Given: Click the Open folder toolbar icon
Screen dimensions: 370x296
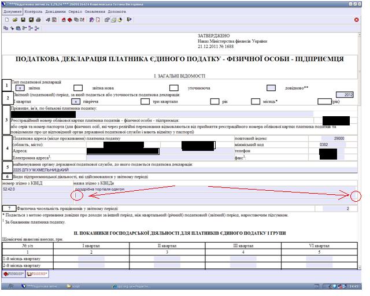Looking at the screenshot, I should [x=14, y=20].
